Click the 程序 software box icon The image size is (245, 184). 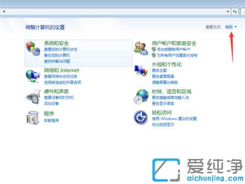pyautogui.click(x=33, y=118)
